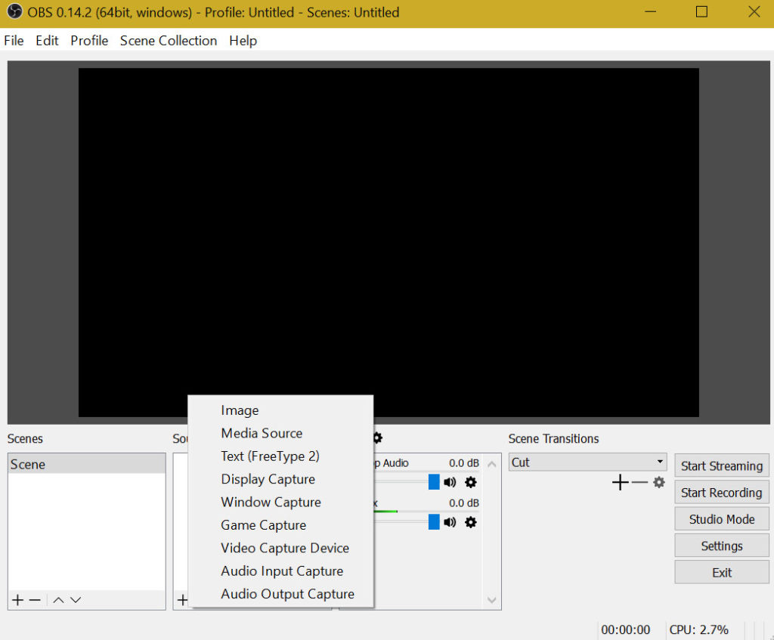Open transition properties gear under the Cut box

(659, 482)
